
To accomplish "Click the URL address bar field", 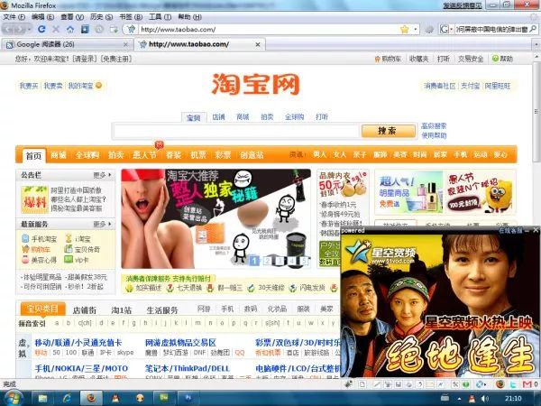I will coord(269,30).
